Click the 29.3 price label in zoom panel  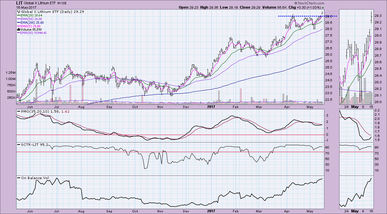[x=378, y=15]
